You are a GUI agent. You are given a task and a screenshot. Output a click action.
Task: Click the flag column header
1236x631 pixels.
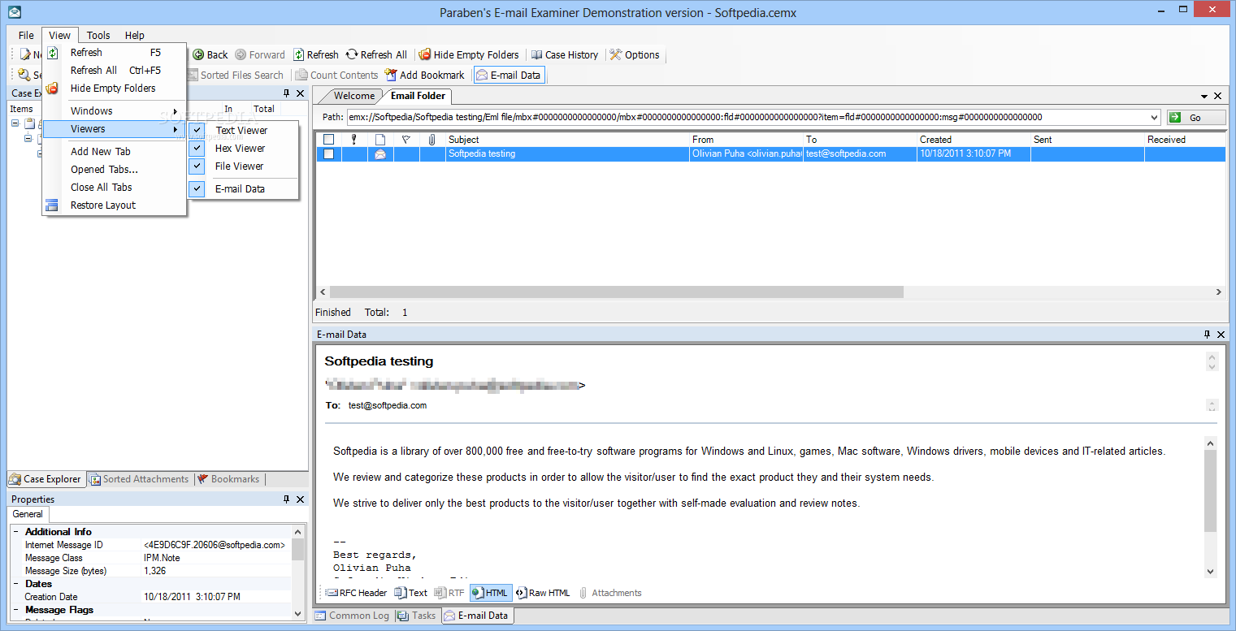click(x=406, y=140)
